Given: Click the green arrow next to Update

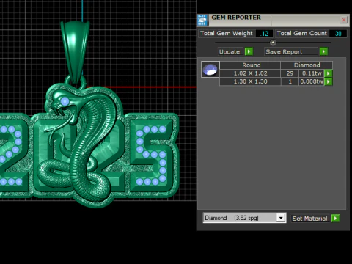Looking at the screenshot, I should (249, 51).
